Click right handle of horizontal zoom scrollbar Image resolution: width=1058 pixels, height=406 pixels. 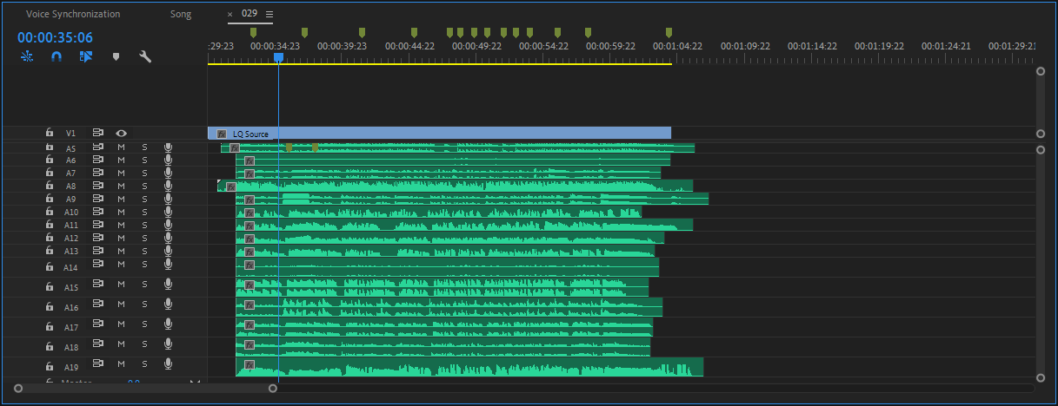pos(273,388)
